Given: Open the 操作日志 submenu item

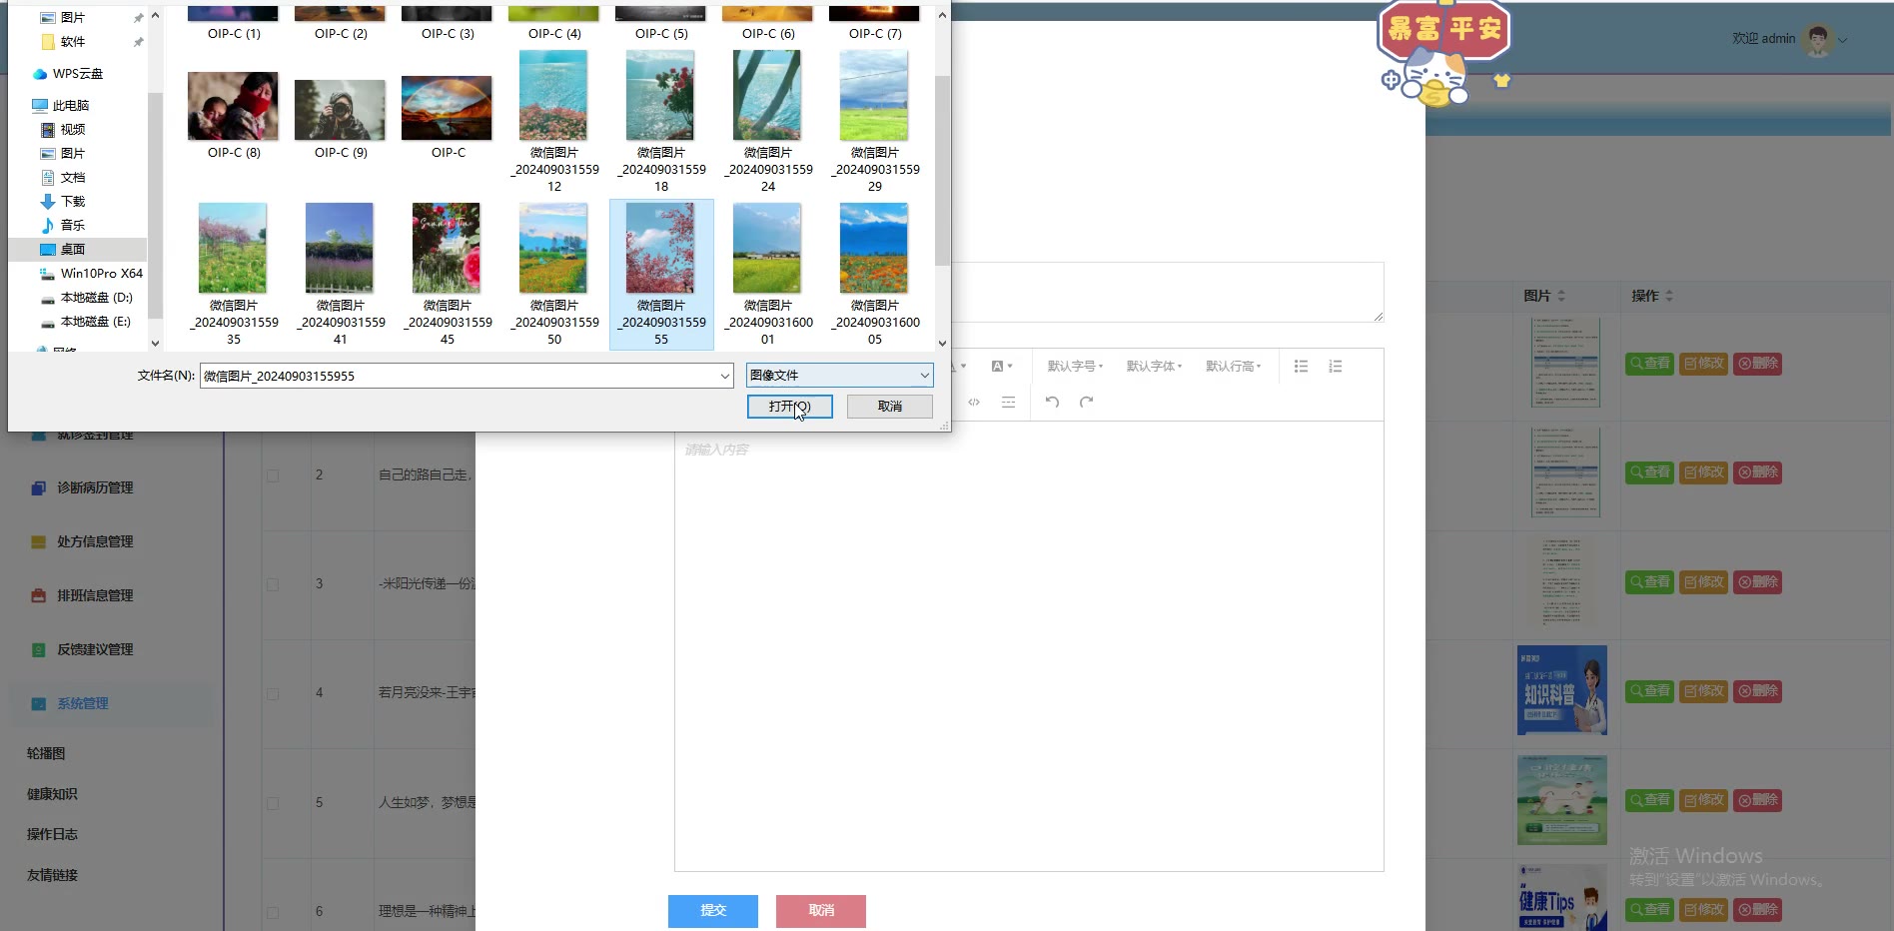Looking at the screenshot, I should click(x=52, y=834).
